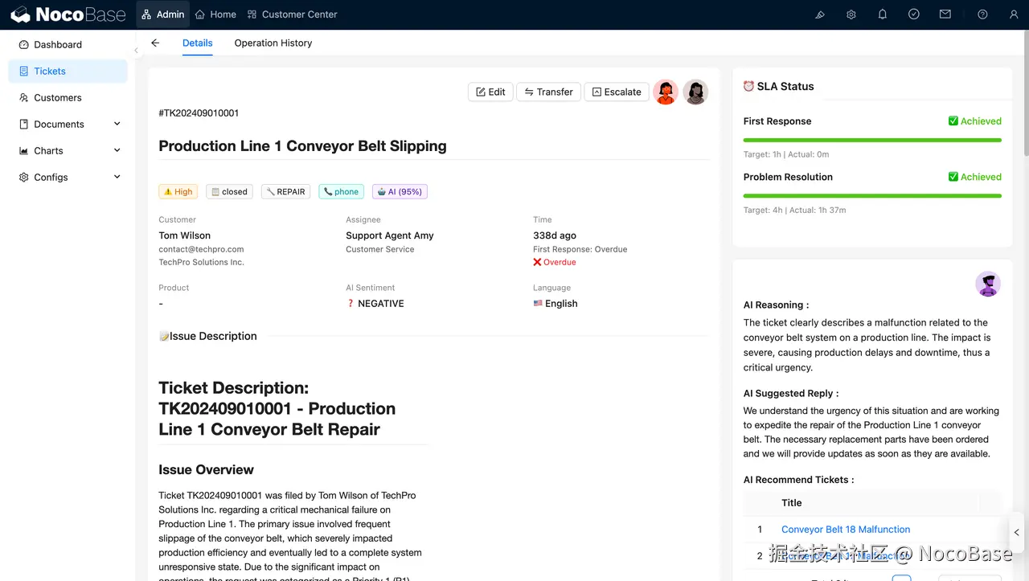Go back using the left arrow
Image resolution: width=1029 pixels, height=581 pixels.
pos(155,43)
